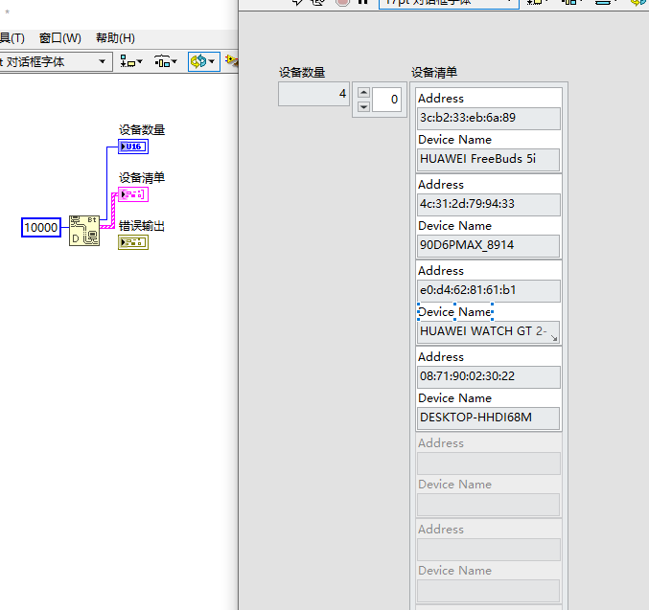Select address field 3c:b2:33:eb:6a:89
Viewport: 649px width, 610px height.
488,119
